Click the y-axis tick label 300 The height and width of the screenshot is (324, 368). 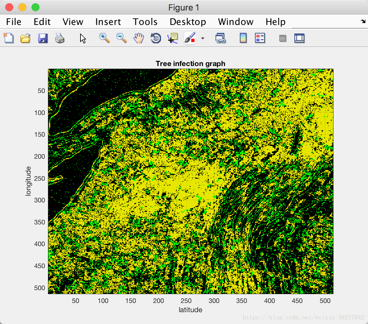coord(39,200)
